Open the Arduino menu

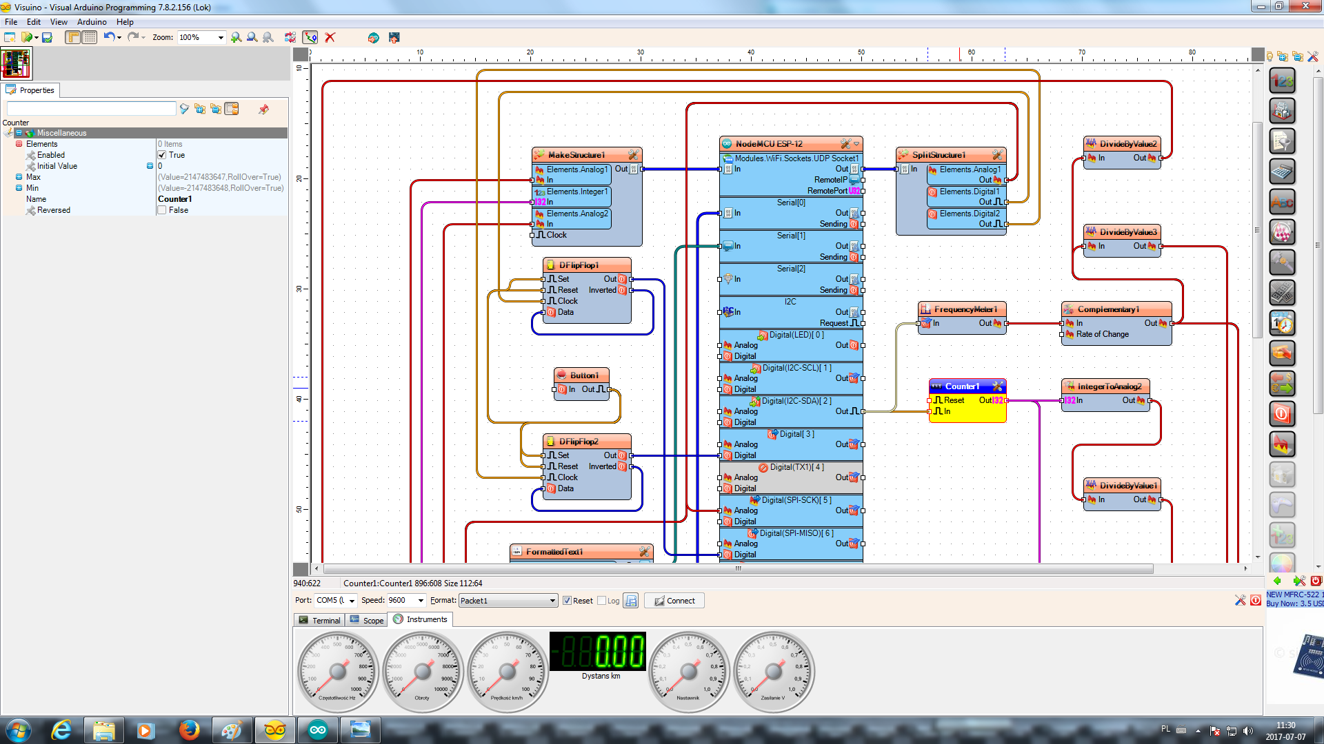[x=92, y=22]
